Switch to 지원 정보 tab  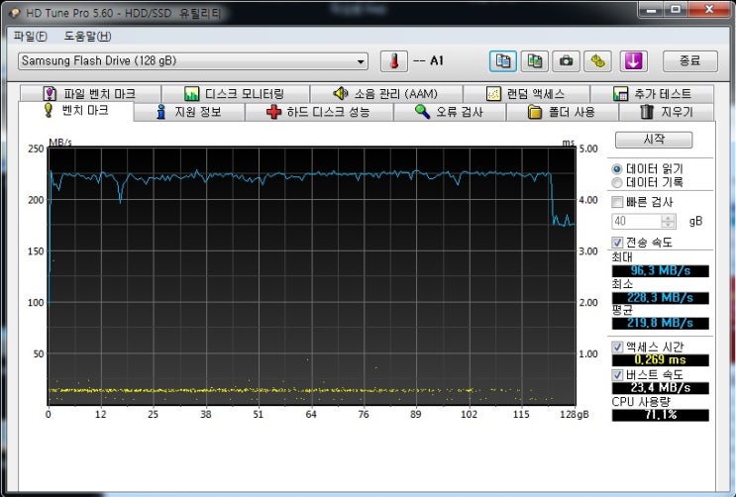tap(189, 112)
